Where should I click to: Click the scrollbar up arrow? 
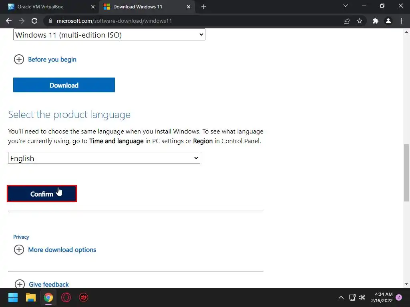coord(406,32)
